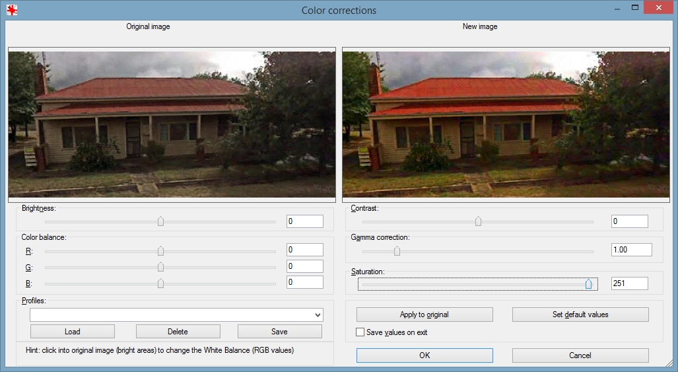This screenshot has width=678, height=372.
Task: Confirm changes with the OK button
Action: point(424,355)
